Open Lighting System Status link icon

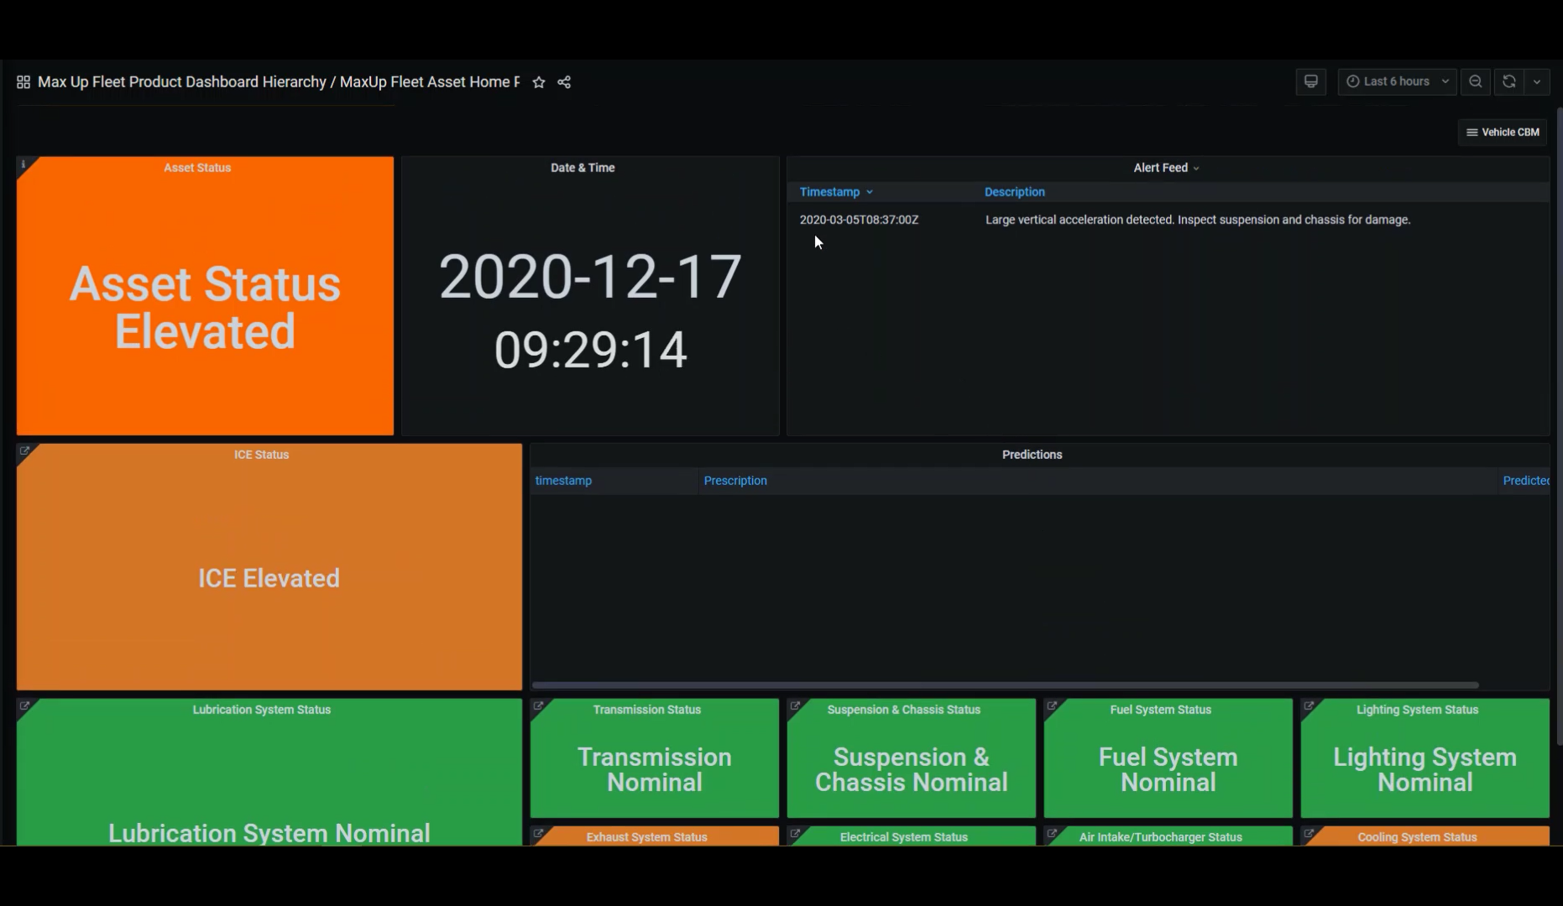pos(1309,706)
